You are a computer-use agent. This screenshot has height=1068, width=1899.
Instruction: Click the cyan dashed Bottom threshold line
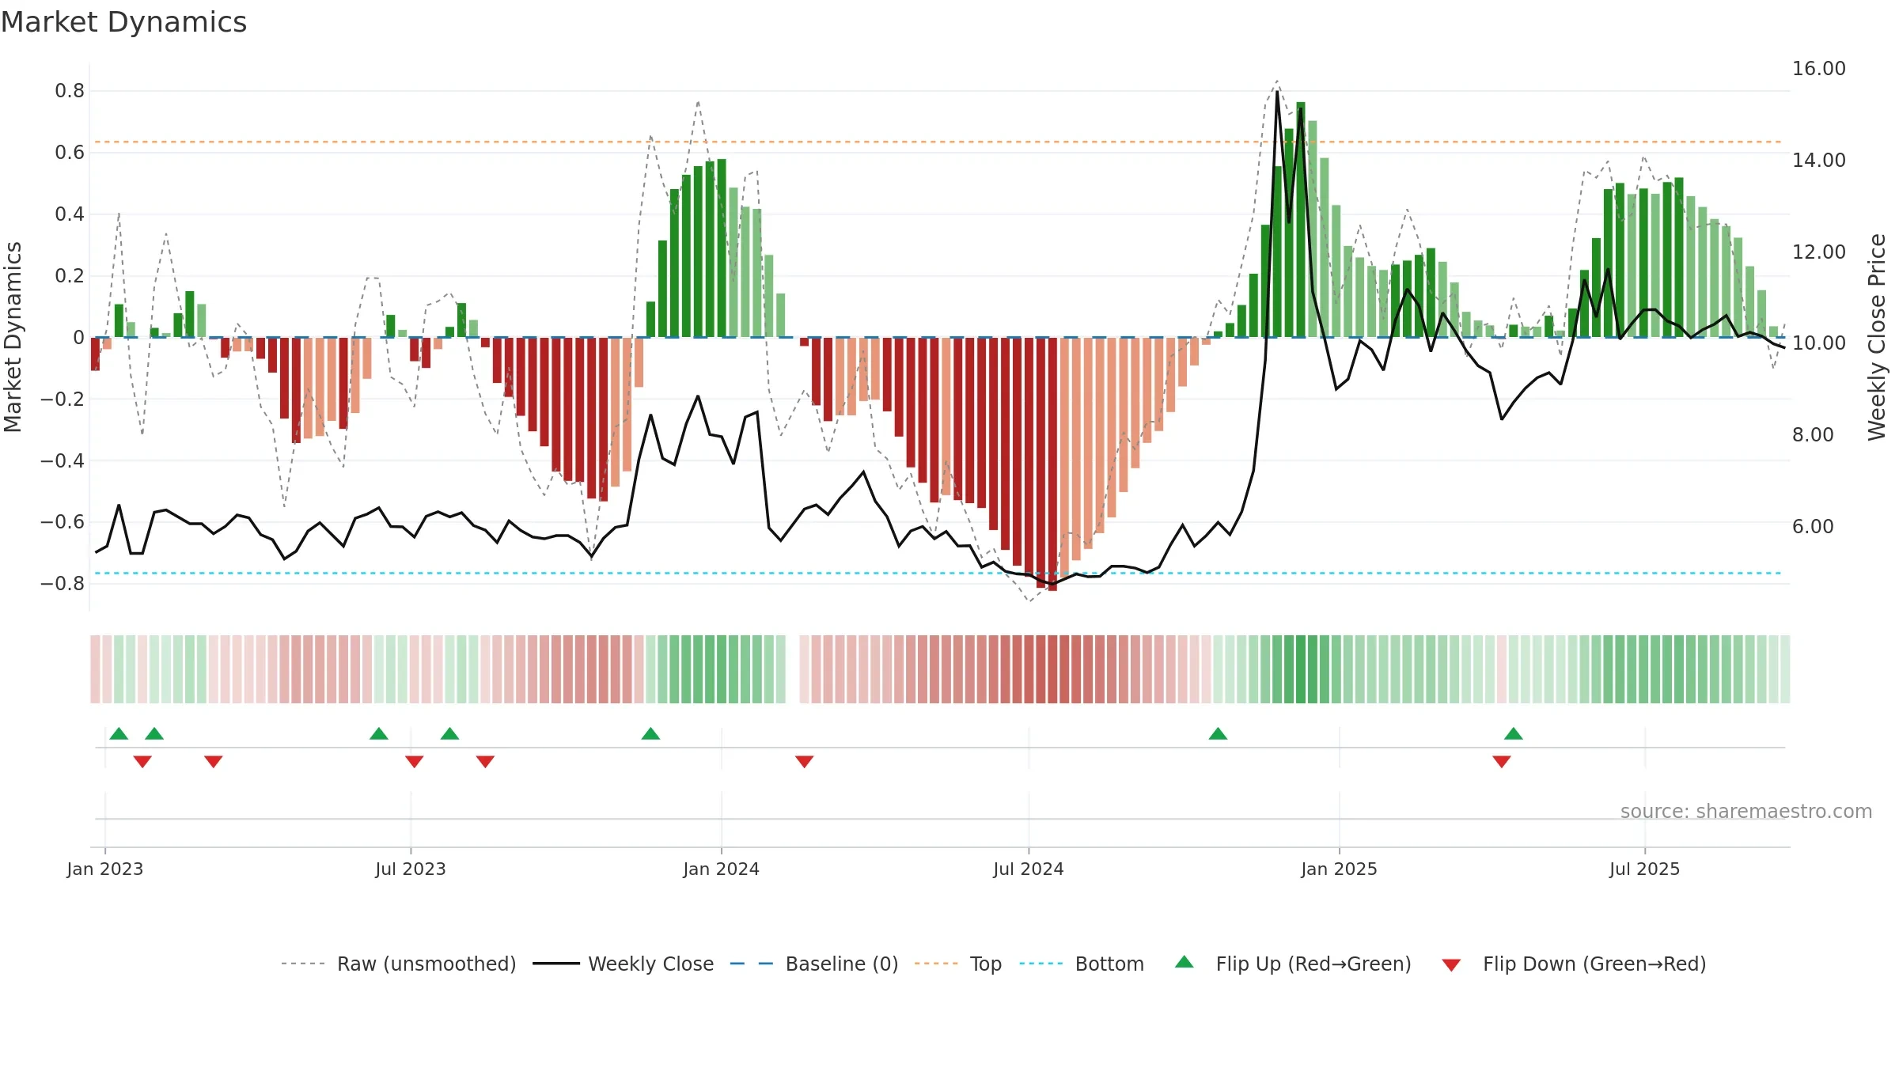coord(938,573)
